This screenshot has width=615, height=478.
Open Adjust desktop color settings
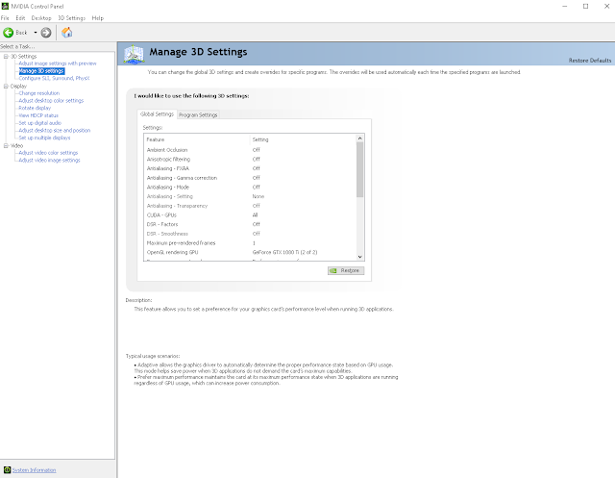51,100
